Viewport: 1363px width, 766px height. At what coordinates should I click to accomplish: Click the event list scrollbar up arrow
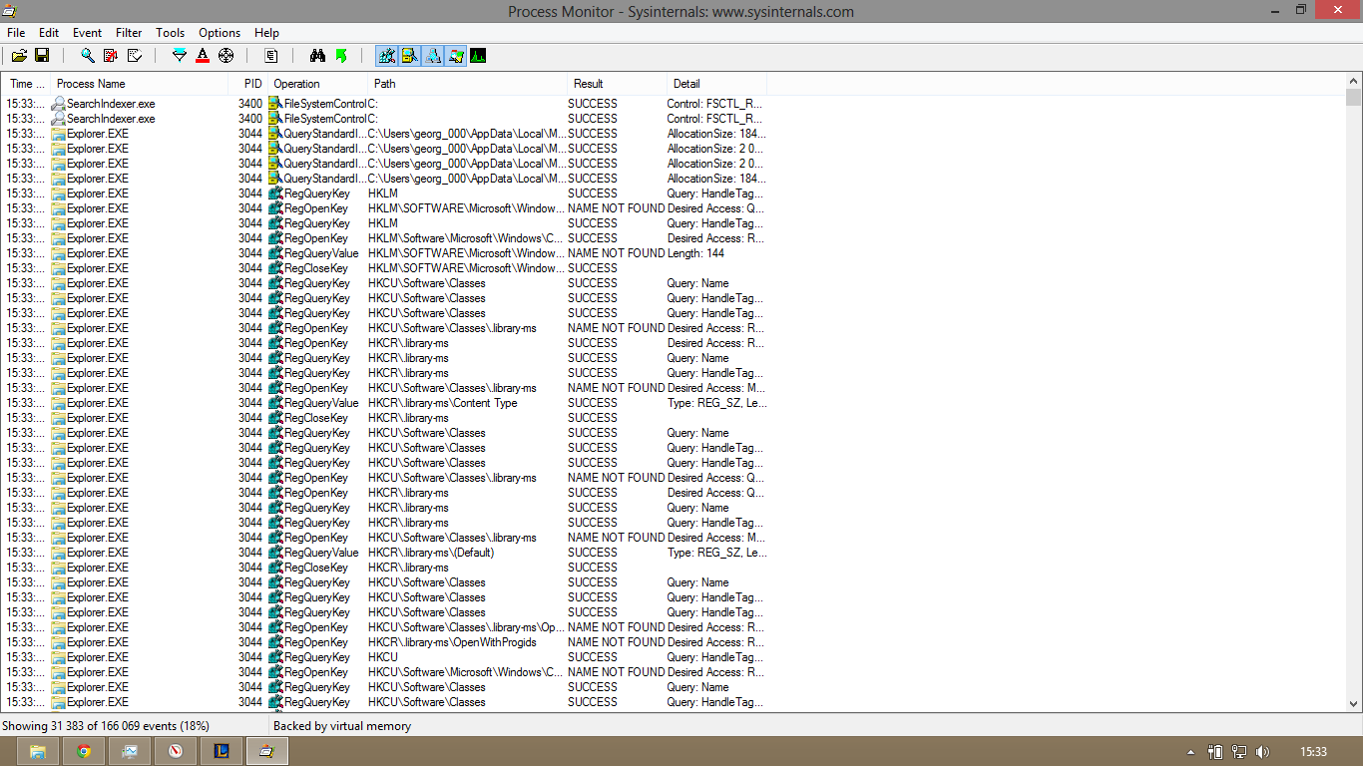(1353, 81)
